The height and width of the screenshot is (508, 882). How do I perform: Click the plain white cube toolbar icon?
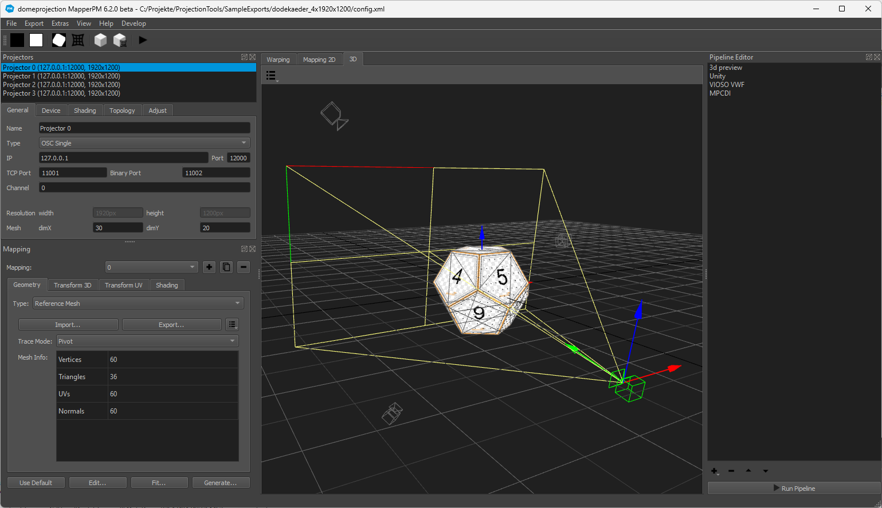click(x=100, y=40)
